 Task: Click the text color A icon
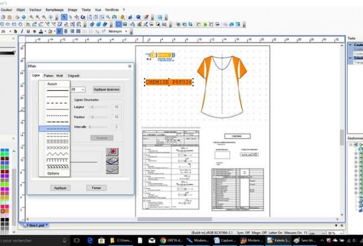tap(41, 31)
